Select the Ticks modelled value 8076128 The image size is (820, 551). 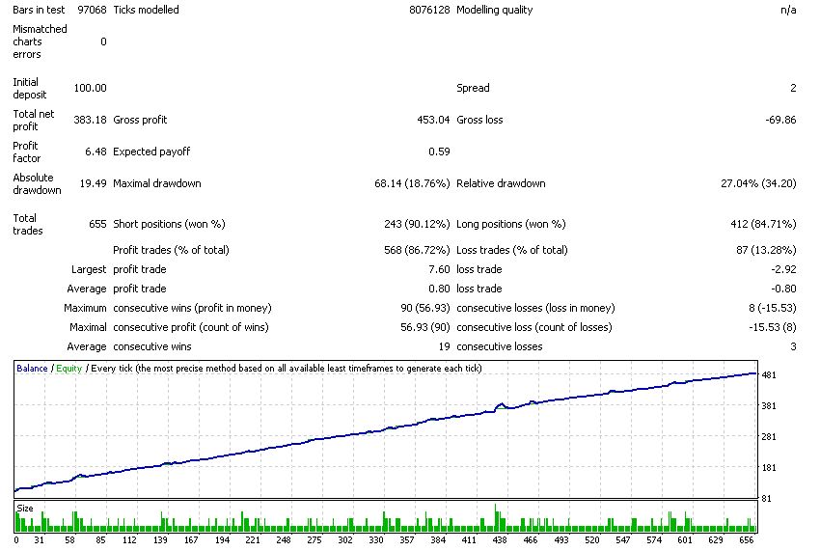pyautogui.click(x=429, y=10)
